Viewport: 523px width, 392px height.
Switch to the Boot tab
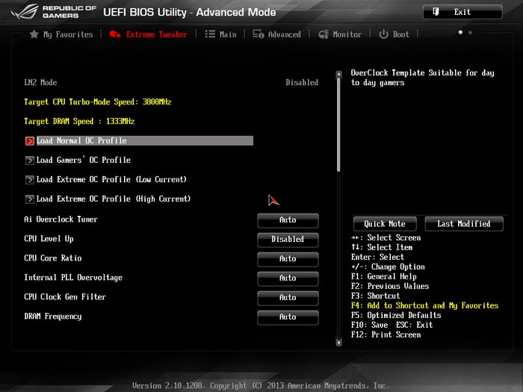(x=401, y=34)
